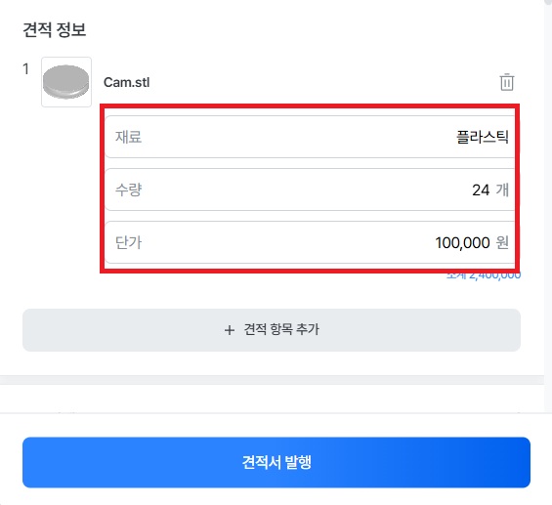Click the 원 currency label in price row
This screenshot has height=505, width=552.
click(x=502, y=242)
